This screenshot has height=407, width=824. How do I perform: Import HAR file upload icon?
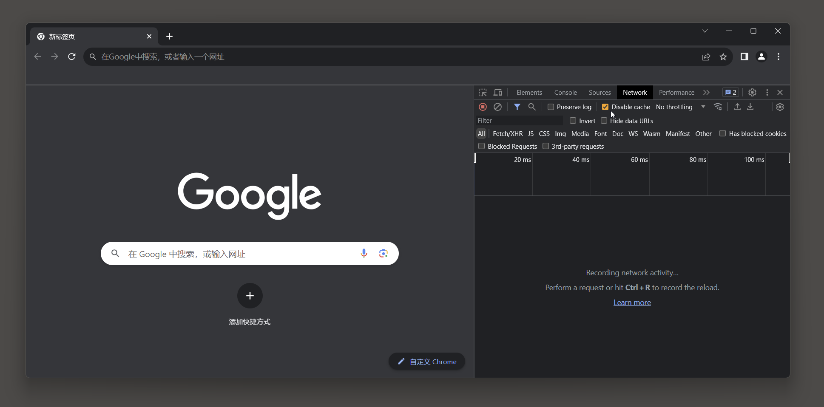click(x=737, y=107)
